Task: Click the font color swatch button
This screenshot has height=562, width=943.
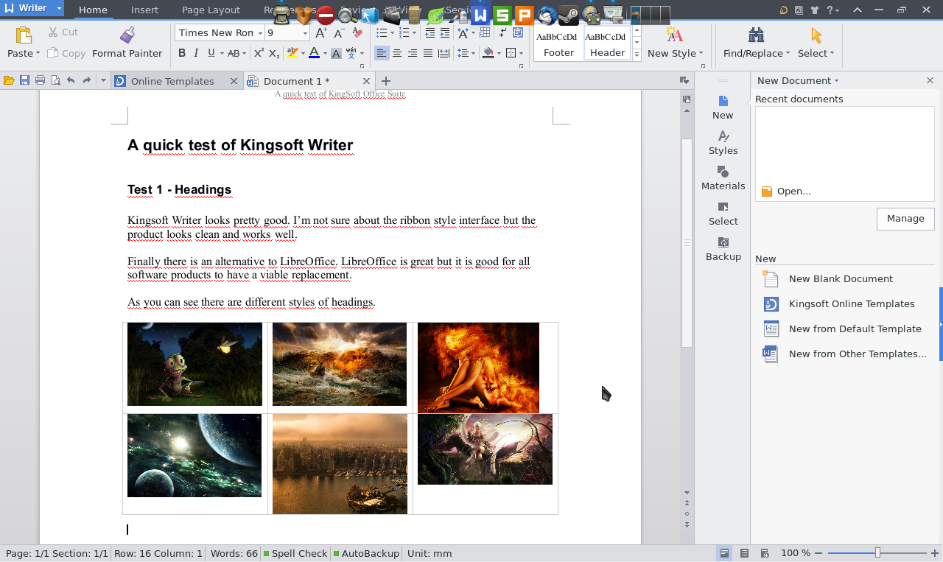Action: coord(314,53)
